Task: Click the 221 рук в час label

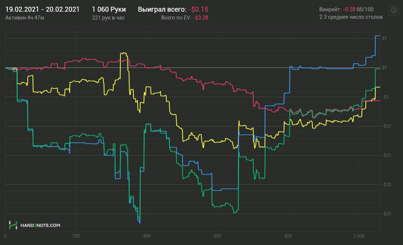Action: click(108, 18)
